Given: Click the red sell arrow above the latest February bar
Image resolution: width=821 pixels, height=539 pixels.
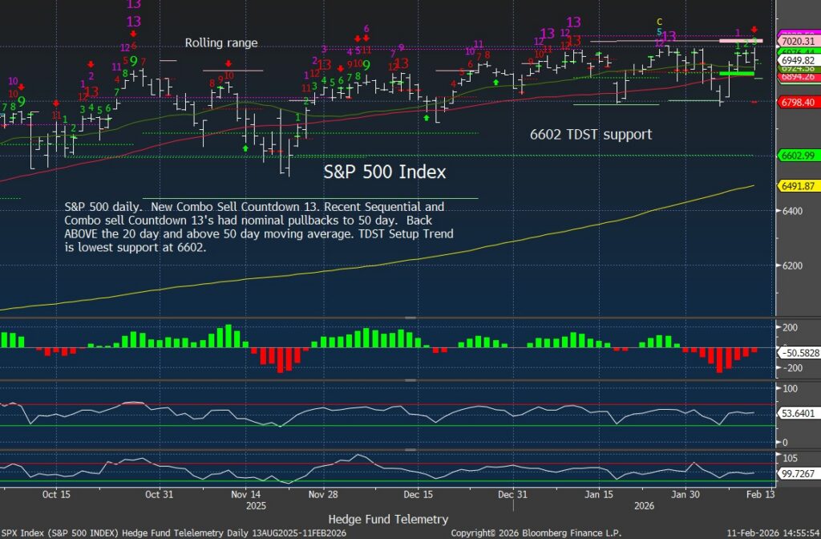Looking at the screenshot, I should click(x=754, y=30).
